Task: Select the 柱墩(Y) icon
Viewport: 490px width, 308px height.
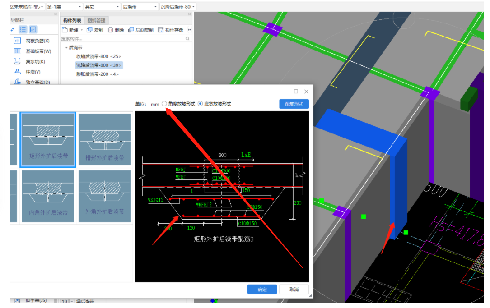Action: (17, 72)
